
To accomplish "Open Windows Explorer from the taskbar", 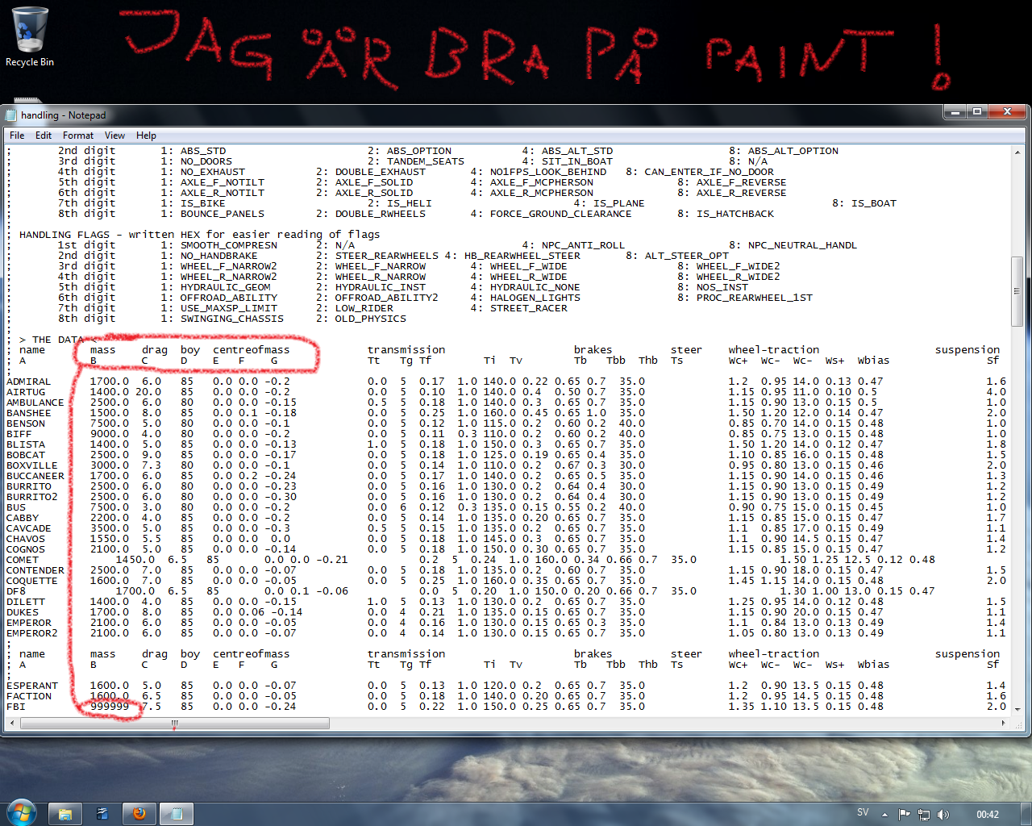I will pos(65,814).
